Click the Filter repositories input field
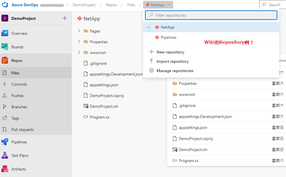286x177 pixels. (x=211, y=15)
